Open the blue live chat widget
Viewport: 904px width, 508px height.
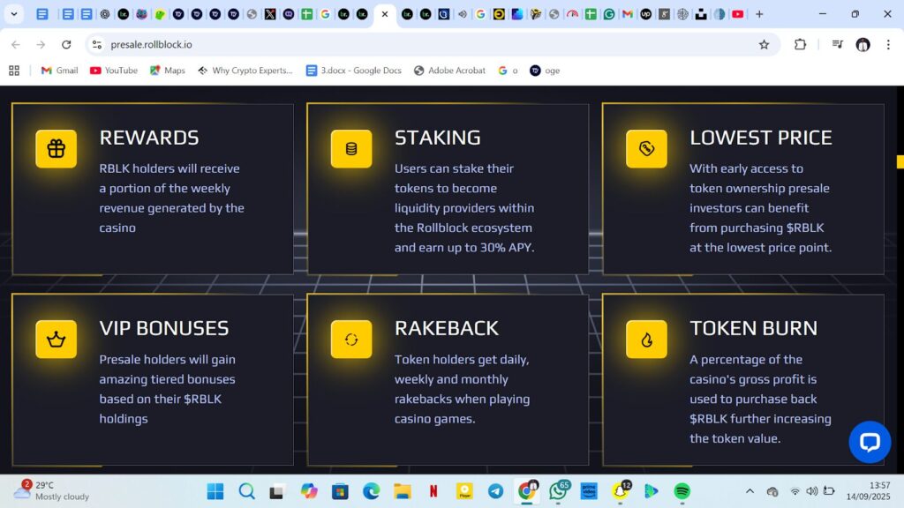(869, 442)
